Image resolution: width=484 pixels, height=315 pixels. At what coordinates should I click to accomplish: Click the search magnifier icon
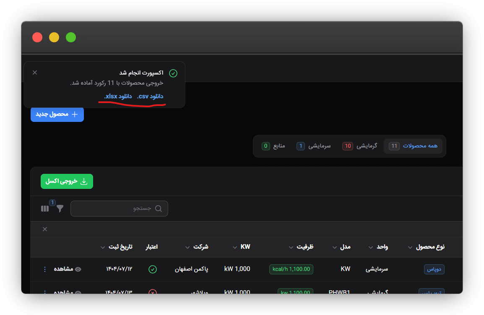click(x=159, y=209)
